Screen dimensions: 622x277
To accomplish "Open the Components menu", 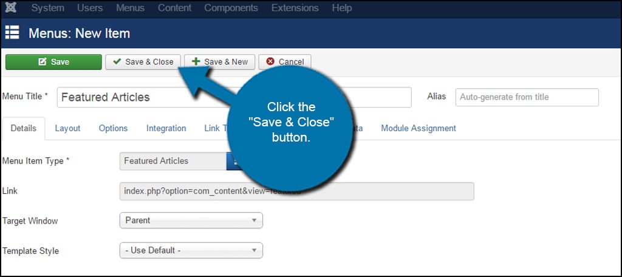I will (x=231, y=8).
